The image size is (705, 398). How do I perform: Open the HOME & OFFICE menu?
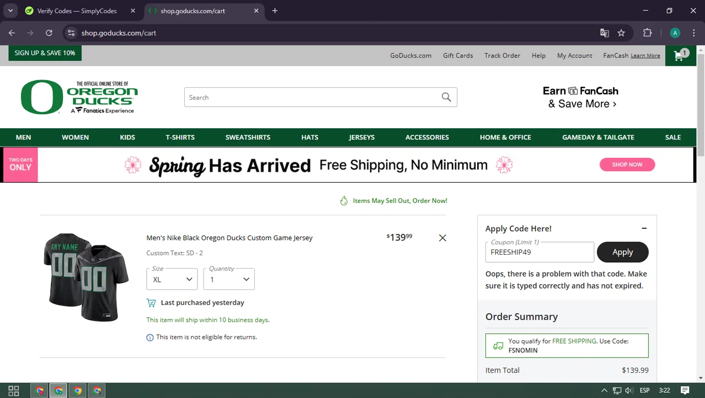click(x=505, y=137)
